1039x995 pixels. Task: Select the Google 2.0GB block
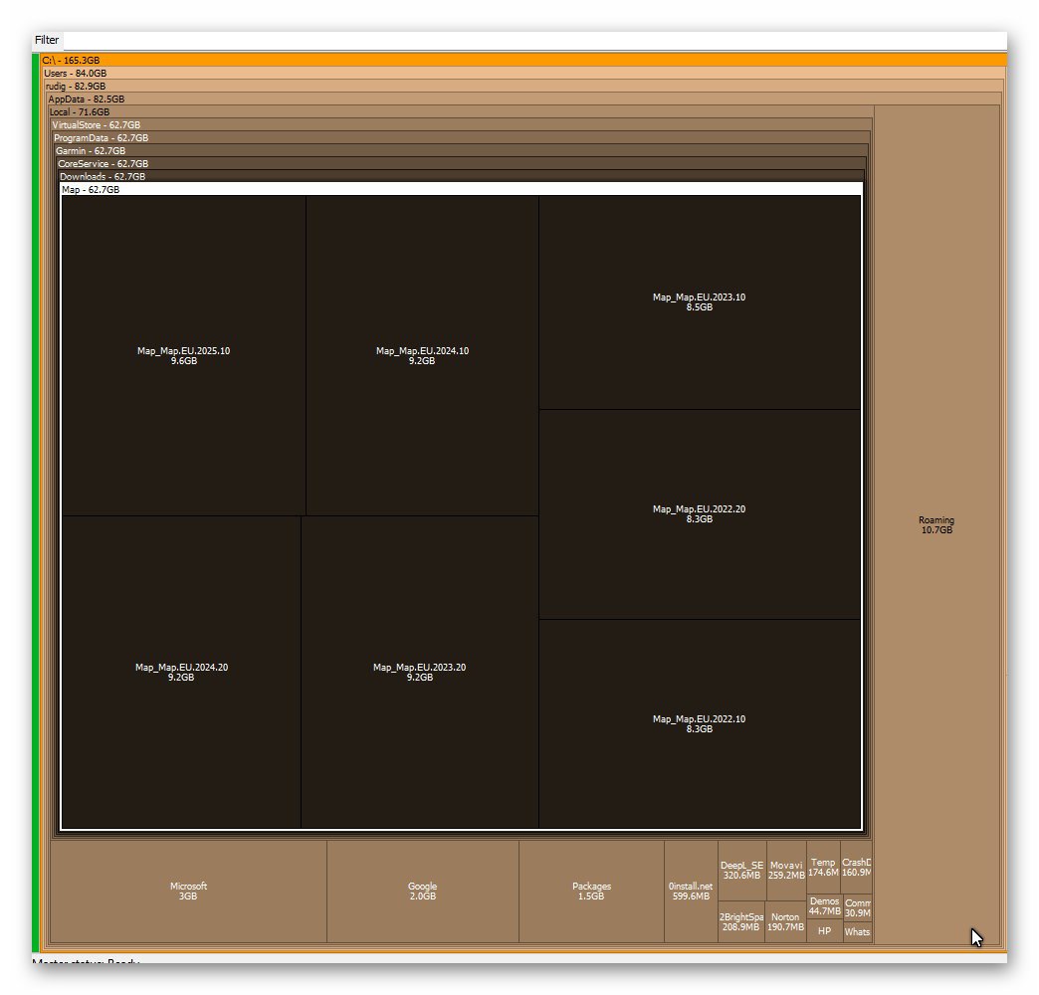(423, 891)
